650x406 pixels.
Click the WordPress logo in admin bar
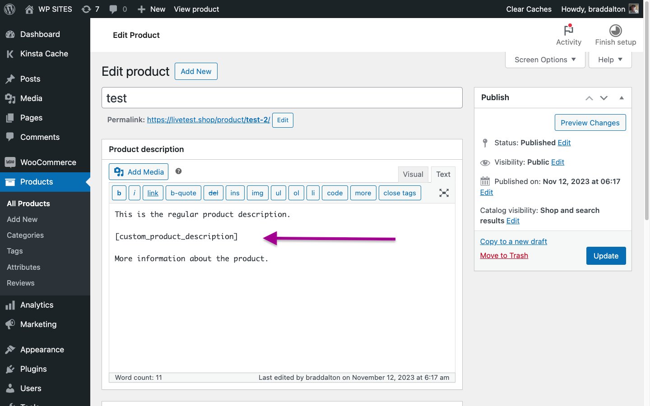pos(9,9)
